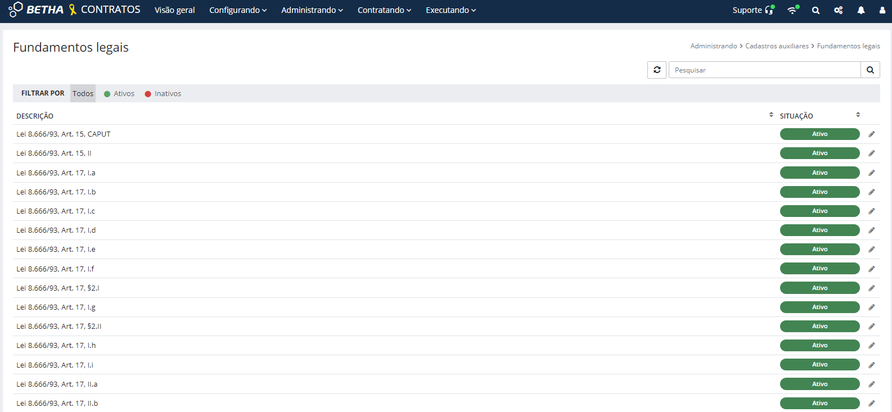Edit row Art. 17, II.b pencil icon
892x412 pixels.
click(x=872, y=403)
